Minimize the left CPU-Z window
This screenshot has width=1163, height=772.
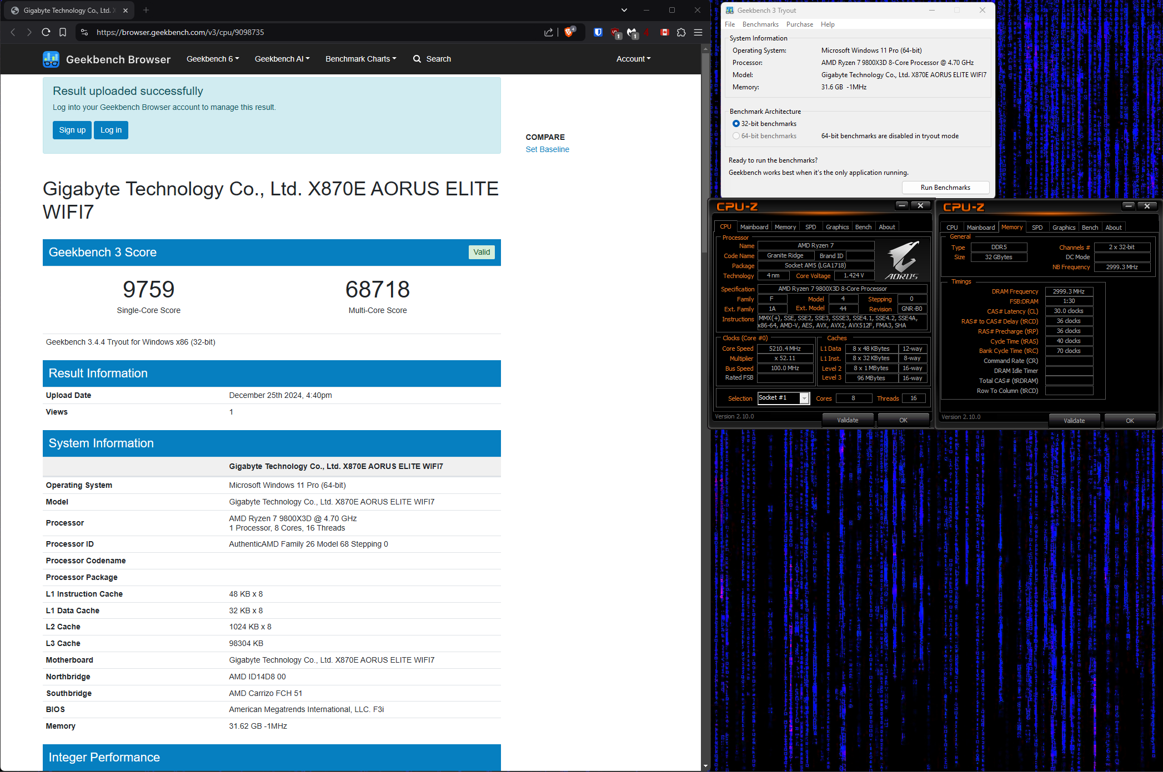click(902, 206)
